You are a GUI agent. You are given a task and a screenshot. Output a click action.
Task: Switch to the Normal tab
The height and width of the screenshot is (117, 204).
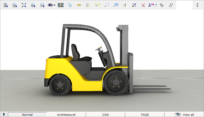point(27,115)
